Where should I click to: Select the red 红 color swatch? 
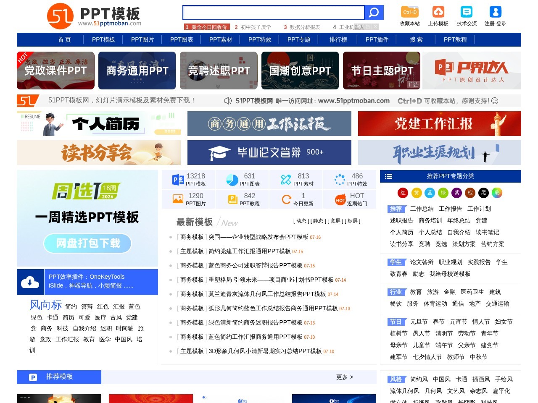pyautogui.click(x=403, y=193)
